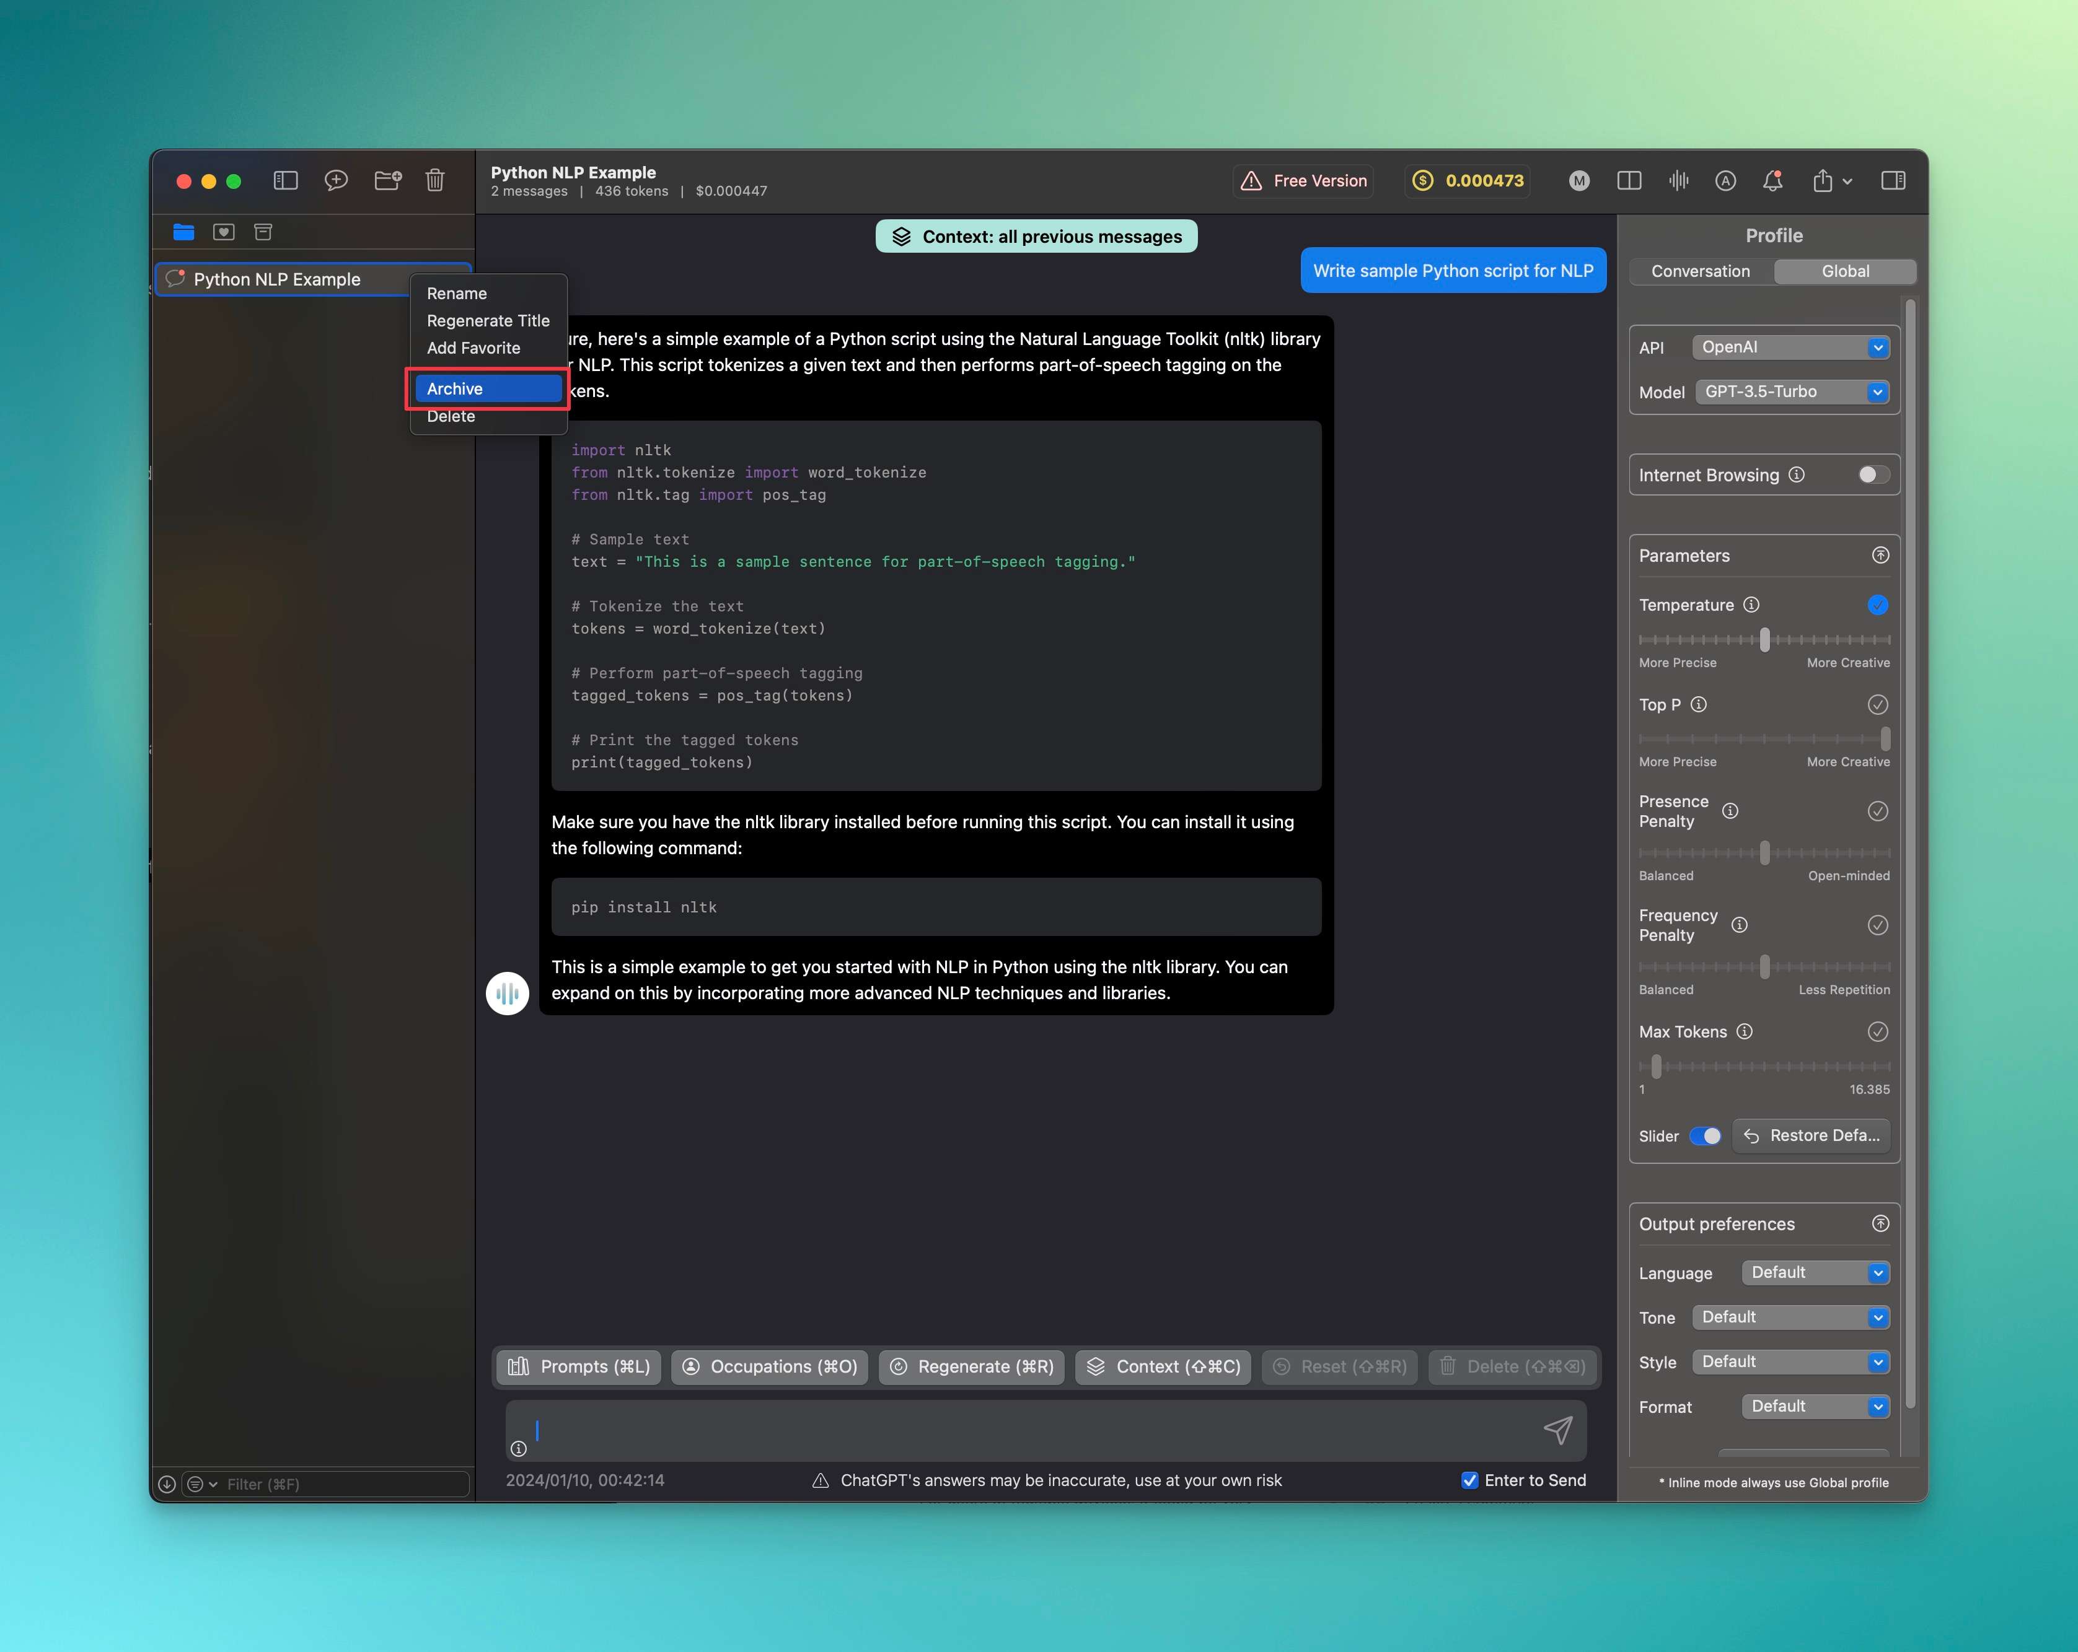Show favorites list icon
Image resolution: width=2078 pixels, height=1652 pixels.
pos(224,231)
